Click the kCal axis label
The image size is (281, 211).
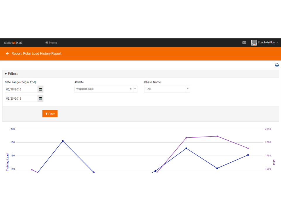pyautogui.click(x=274, y=162)
